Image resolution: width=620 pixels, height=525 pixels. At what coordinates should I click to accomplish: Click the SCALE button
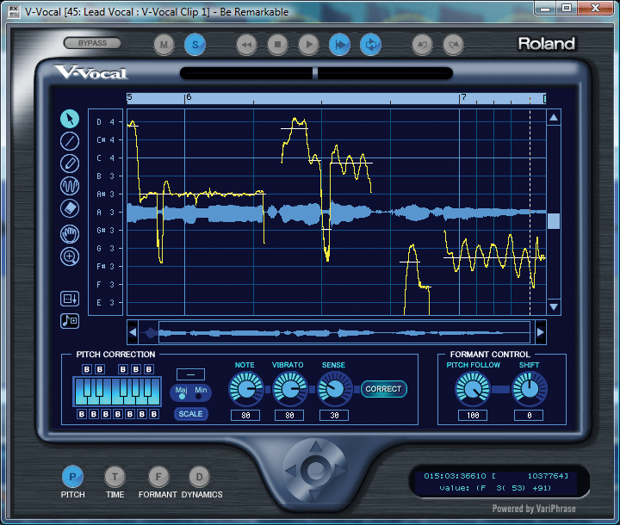(x=190, y=414)
